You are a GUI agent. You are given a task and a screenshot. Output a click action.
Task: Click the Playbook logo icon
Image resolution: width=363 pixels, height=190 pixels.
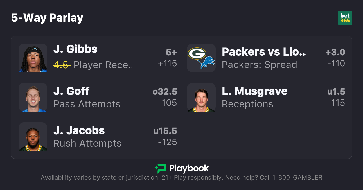tap(160, 168)
